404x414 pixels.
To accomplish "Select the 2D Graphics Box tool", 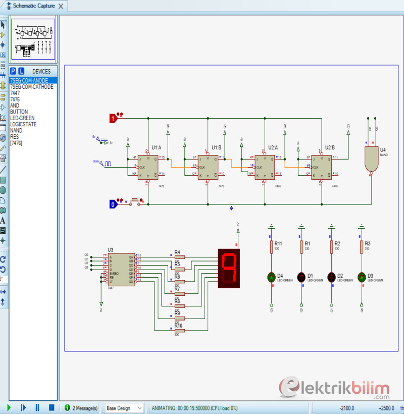I will pyautogui.click(x=3, y=180).
